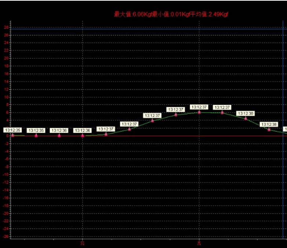Click the last 13:12:38 data point marker
This screenshot has width=287, height=248.
pyautogui.click(x=269, y=130)
